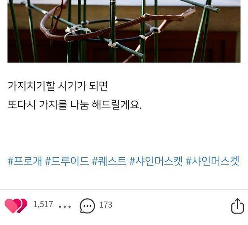This screenshot has width=248, height=225.
Task: Select the line '또다시 가지를 나눔 해드릴게요.'
Action: [x=74, y=105]
